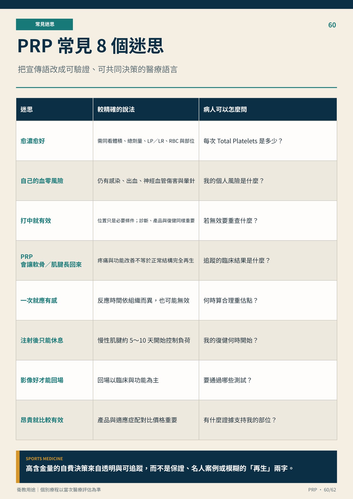This screenshot has width=353, height=499.
Task: Select the cell 仍有感染、出血、神經血管傷害與暈針
Action: pyautogui.click(x=146, y=181)
